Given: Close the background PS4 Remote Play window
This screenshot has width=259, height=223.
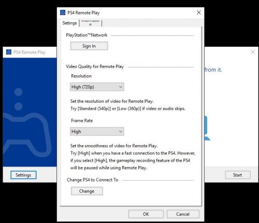Looking at the screenshot, I should 253,52.
